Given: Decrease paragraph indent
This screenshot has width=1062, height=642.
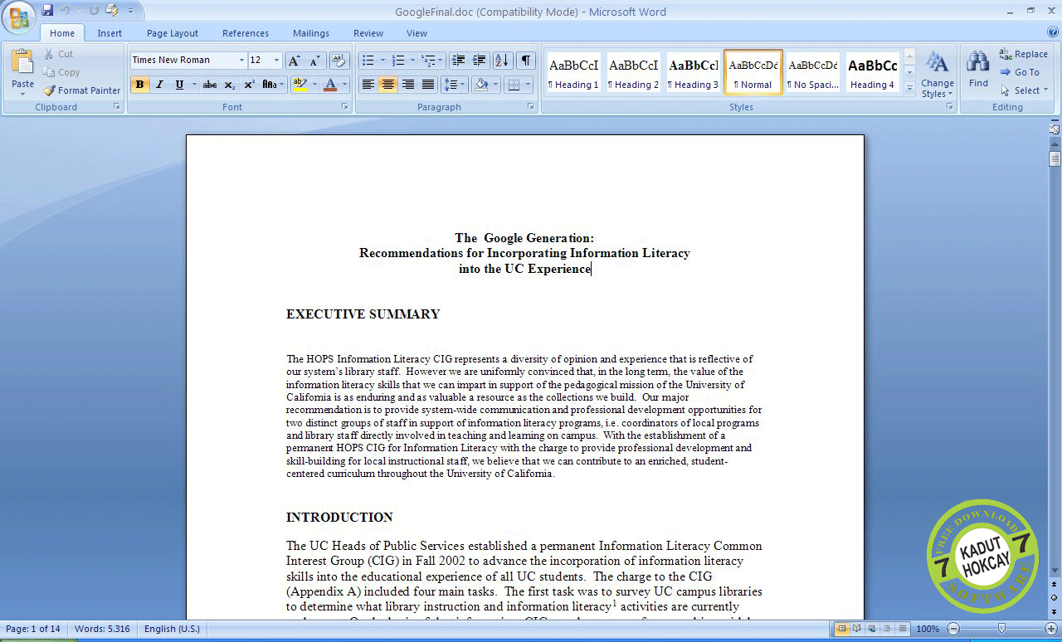Looking at the screenshot, I should pos(459,61).
